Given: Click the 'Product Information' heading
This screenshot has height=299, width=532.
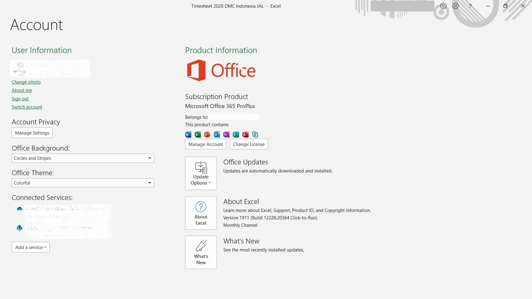Looking at the screenshot, I should [221, 50].
